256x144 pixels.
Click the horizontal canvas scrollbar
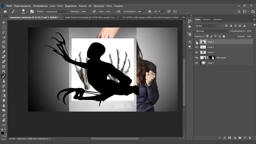115,139
